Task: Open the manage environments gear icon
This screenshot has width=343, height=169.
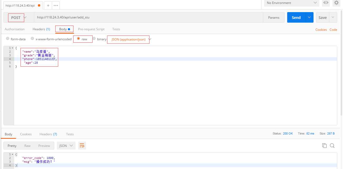Action: point(336,3)
